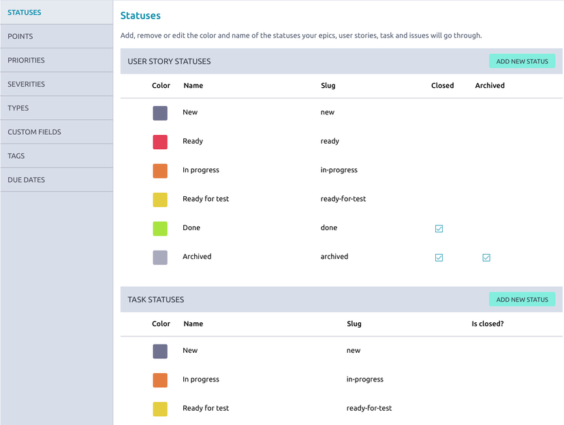Click the yellow swatch for Ready for test
564x425 pixels.
(159, 200)
